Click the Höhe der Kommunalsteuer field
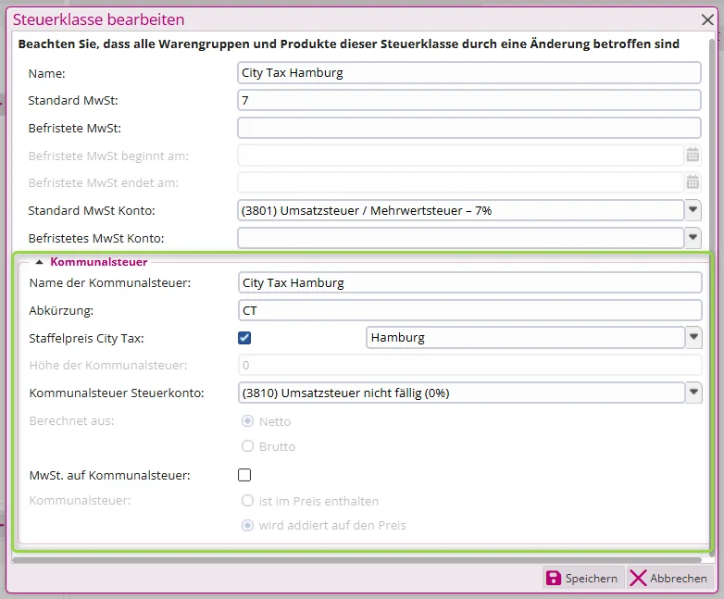The image size is (724, 599). click(x=470, y=365)
